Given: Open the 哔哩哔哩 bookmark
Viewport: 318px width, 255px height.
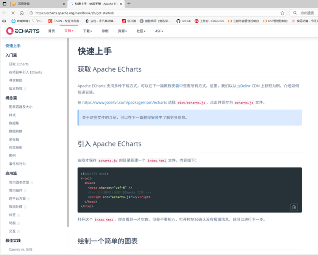Looking at the screenshot, I should pos(27,21).
